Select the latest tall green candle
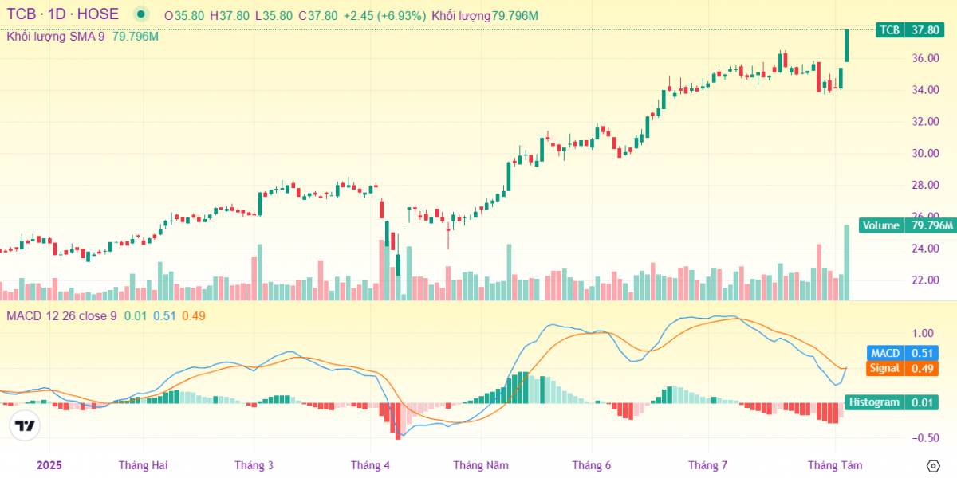957x478 pixels. point(846,46)
